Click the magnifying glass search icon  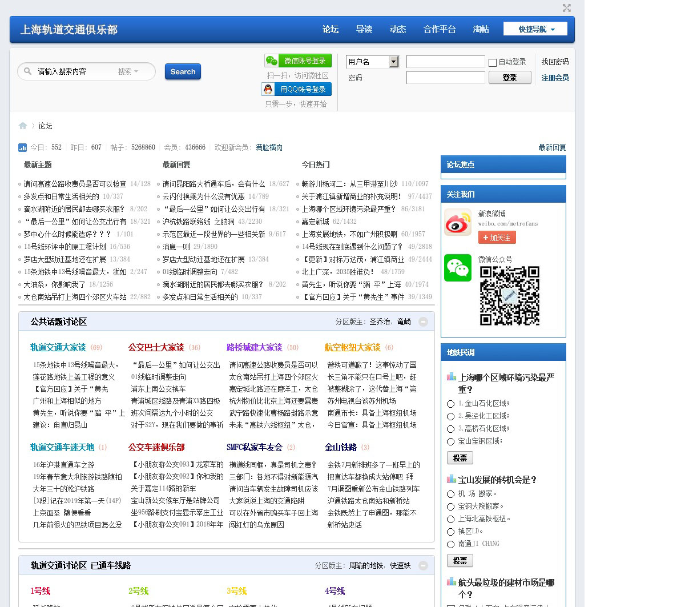pyautogui.click(x=27, y=71)
